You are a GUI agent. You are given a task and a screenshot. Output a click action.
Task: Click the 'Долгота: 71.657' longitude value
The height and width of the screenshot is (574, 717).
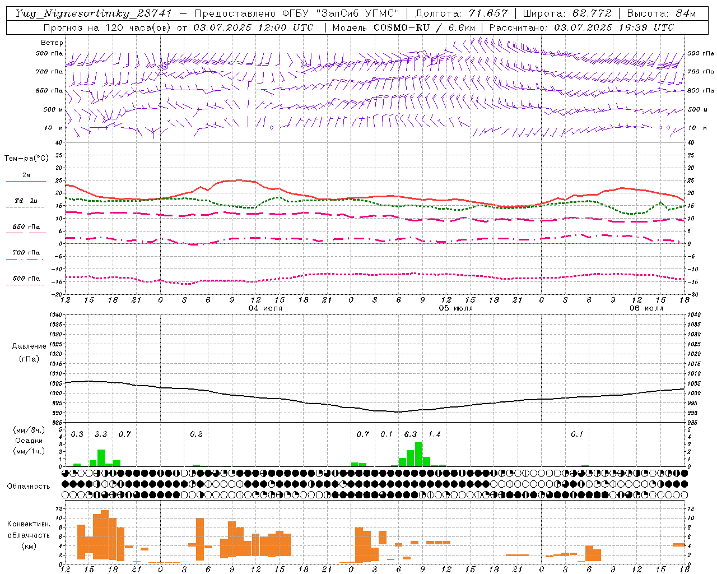click(462, 13)
